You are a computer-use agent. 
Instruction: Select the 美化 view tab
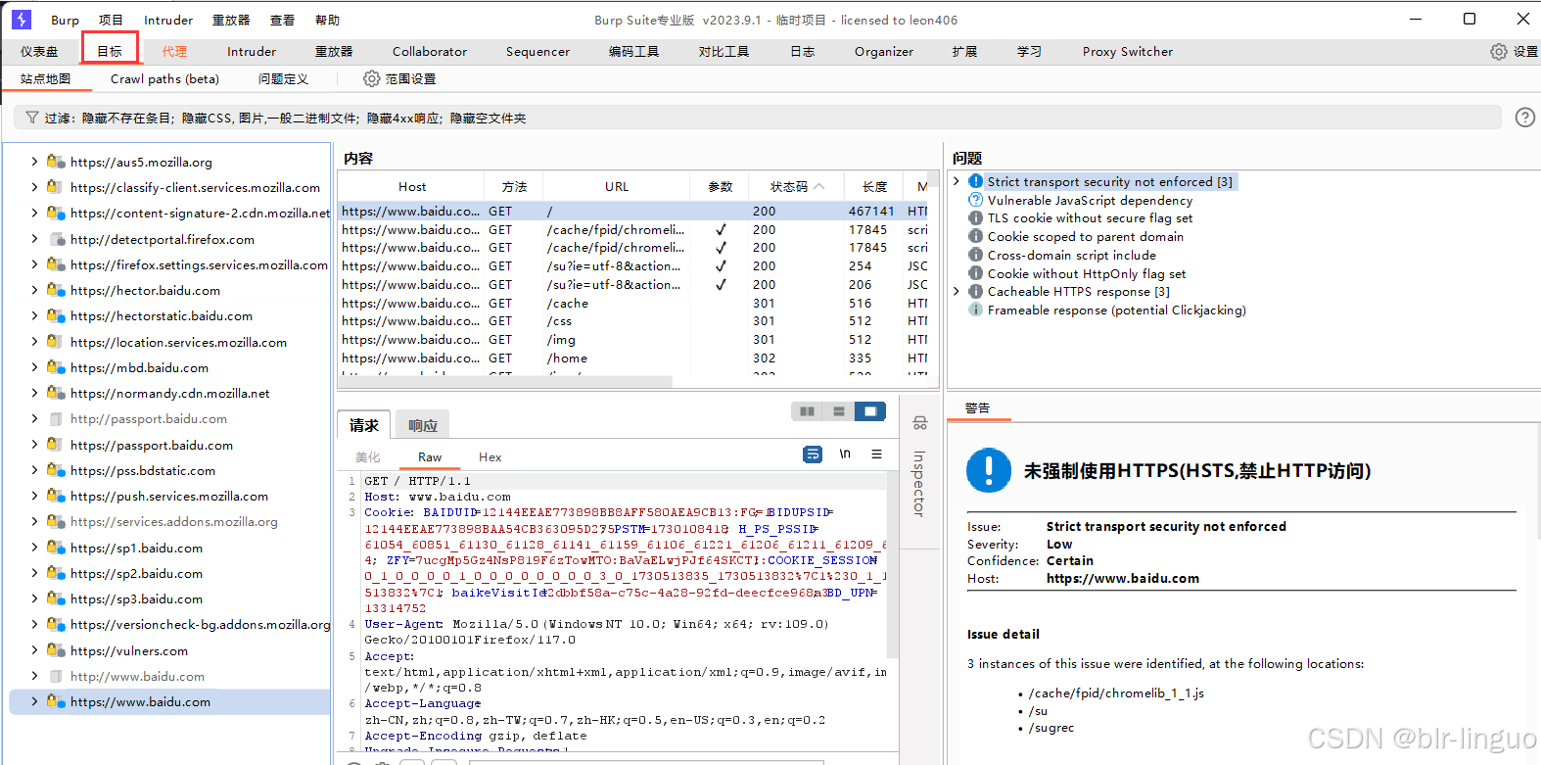pos(367,457)
